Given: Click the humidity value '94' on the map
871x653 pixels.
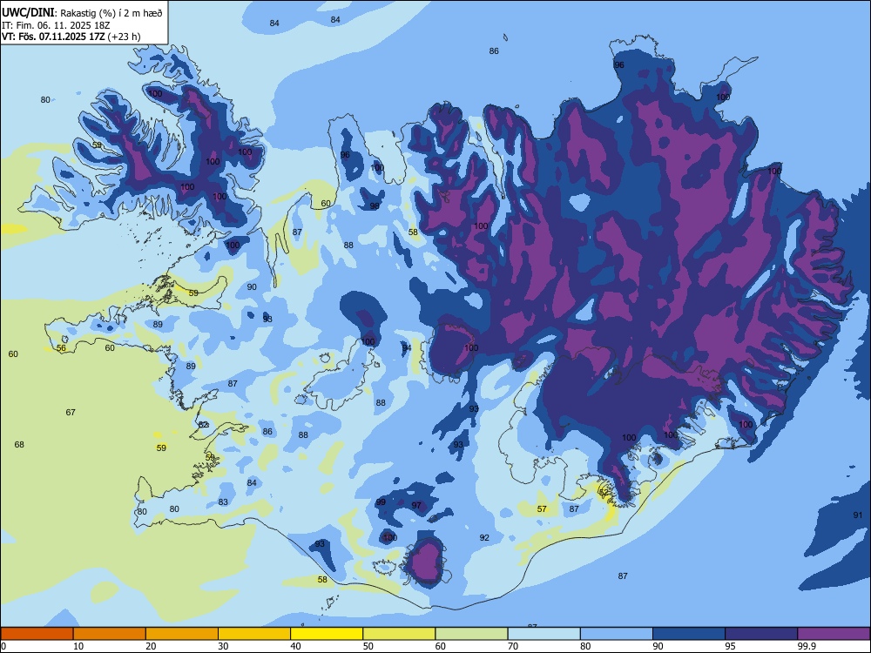Looking at the screenshot, I should pyautogui.click(x=407, y=347).
